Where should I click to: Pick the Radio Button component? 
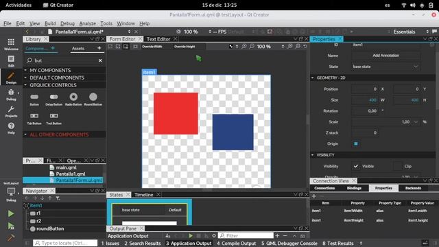[x=73, y=99]
